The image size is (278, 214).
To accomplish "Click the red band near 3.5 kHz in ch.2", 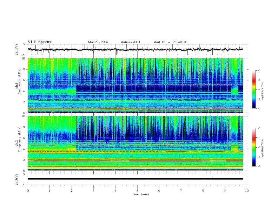I will (135, 151).
